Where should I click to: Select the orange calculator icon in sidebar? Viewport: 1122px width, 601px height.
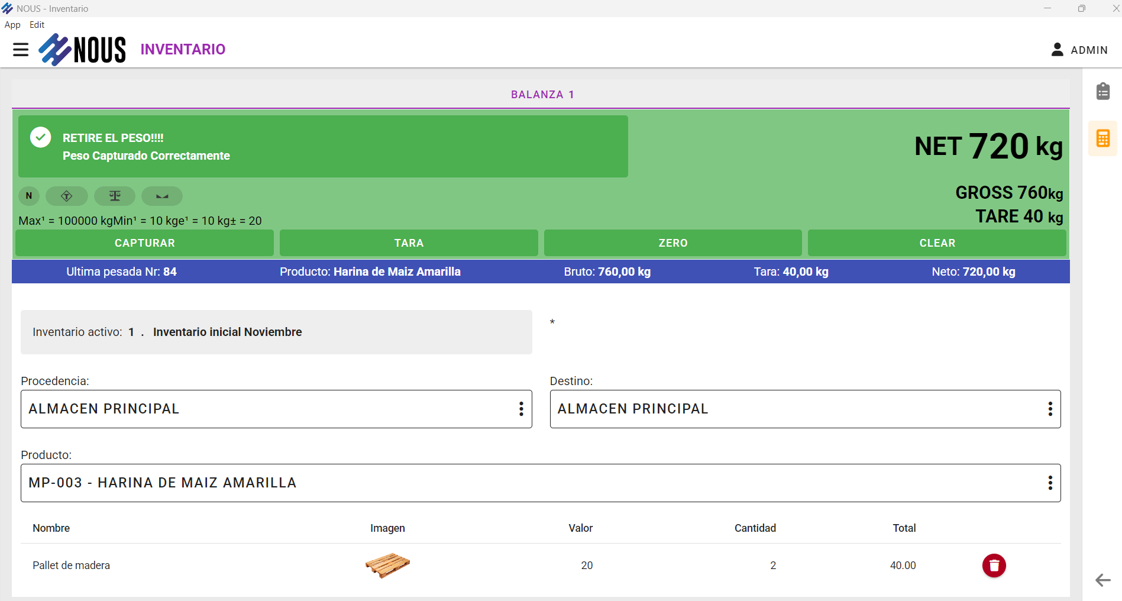click(x=1102, y=138)
